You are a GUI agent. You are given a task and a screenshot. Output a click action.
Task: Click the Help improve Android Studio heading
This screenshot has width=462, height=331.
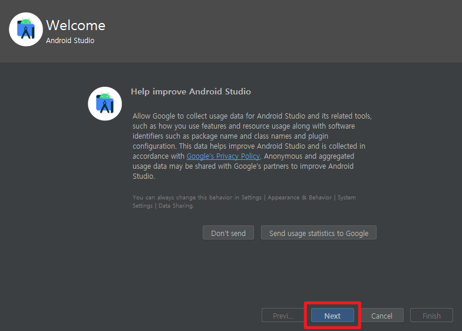pyautogui.click(x=191, y=91)
